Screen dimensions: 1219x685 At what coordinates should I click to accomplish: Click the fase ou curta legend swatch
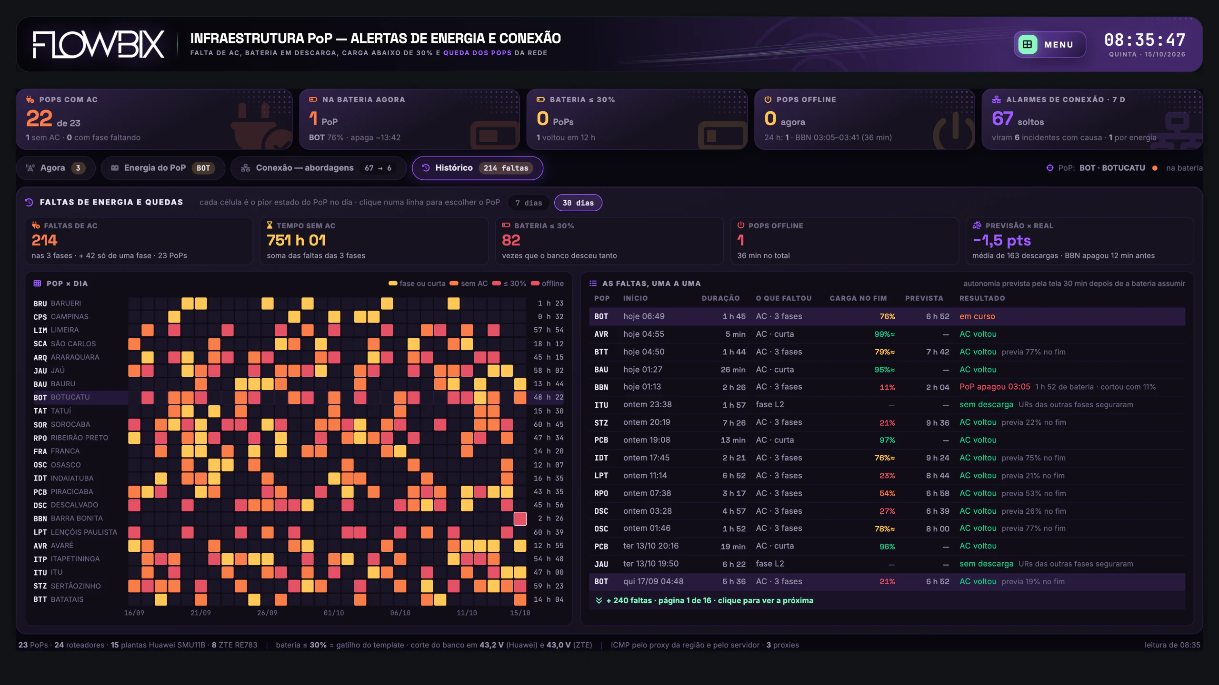(x=393, y=284)
